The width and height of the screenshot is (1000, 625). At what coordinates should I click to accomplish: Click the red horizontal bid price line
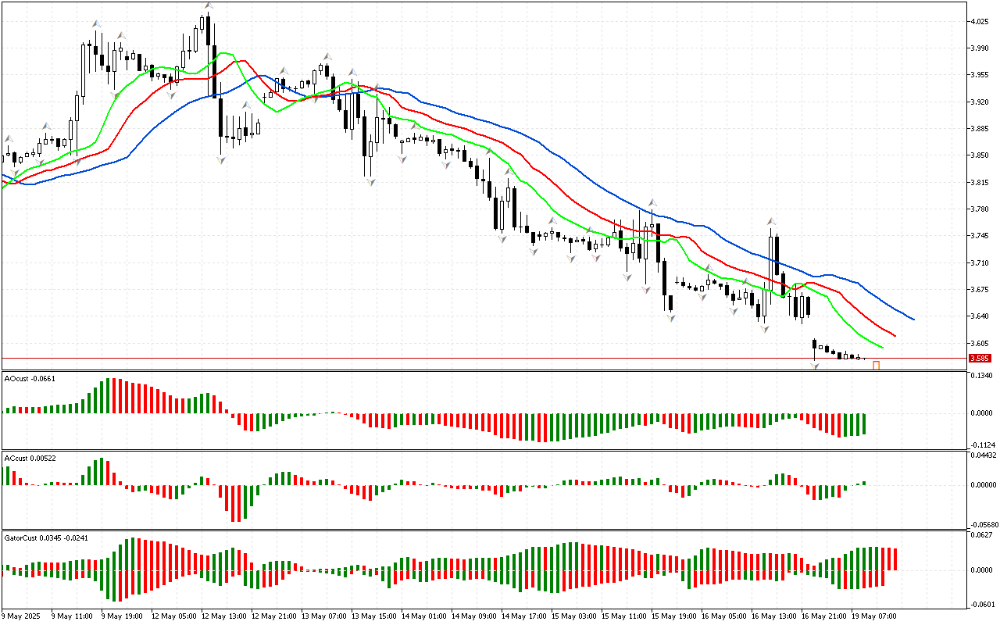pyautogui.click(x=469, y=359)
